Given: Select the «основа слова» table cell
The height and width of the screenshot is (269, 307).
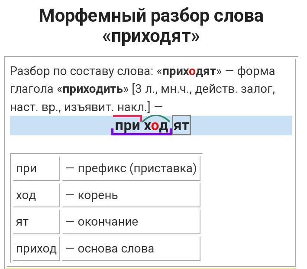Looking at the screenshot, I should coord(131,249).
